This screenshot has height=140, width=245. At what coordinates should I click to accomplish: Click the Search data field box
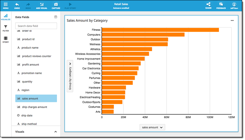coord(36,26)
